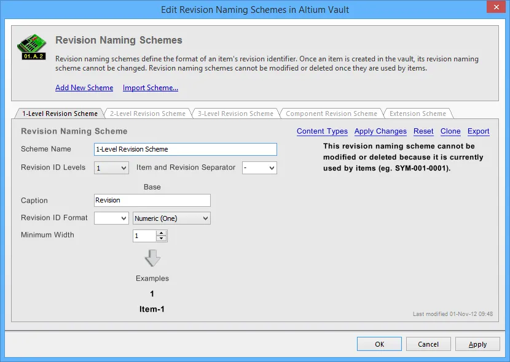Screen dimensions: 510x362
Task: Clone the current revision scheme
Action: (x=450, y=131)
